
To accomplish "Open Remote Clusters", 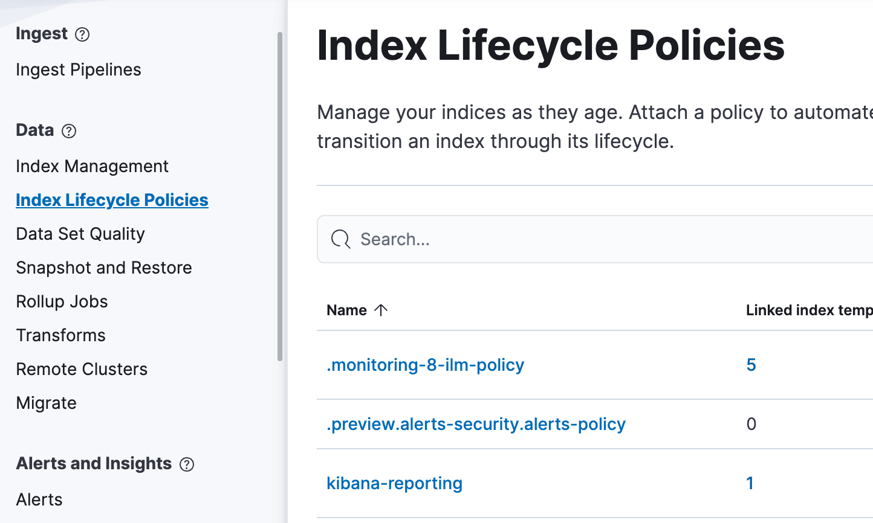I will 82,369.
